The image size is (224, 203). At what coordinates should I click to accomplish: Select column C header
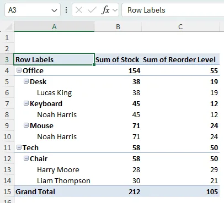tap(180, 27)
